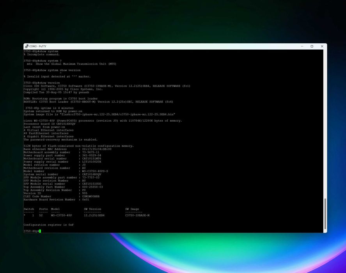Click the top assembly part number 800-25858-03

click(x=92, y=187)
